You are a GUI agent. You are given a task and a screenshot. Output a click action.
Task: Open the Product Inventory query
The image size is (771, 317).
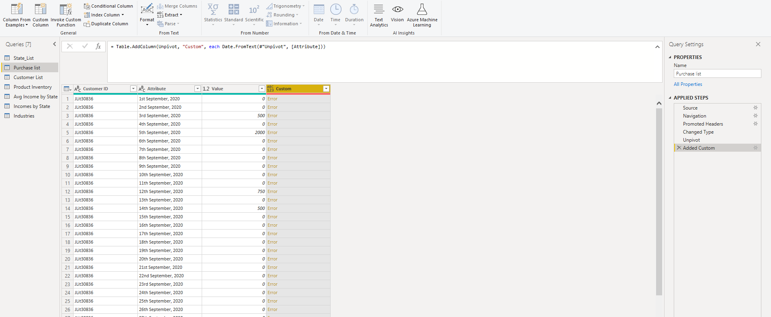coord(30,87)
